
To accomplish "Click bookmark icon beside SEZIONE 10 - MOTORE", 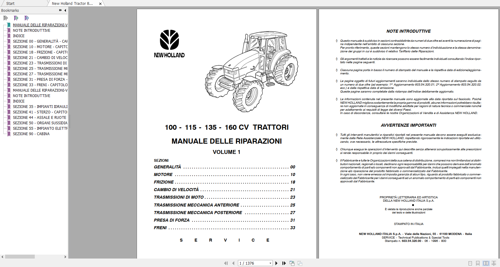I will click(9, 47).
